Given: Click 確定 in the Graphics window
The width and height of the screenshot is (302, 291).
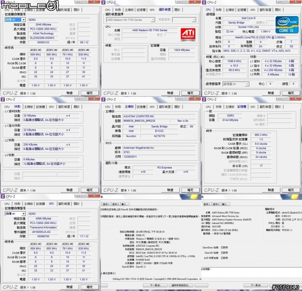Looking at the screenshot, I should (x=190, y=93).
